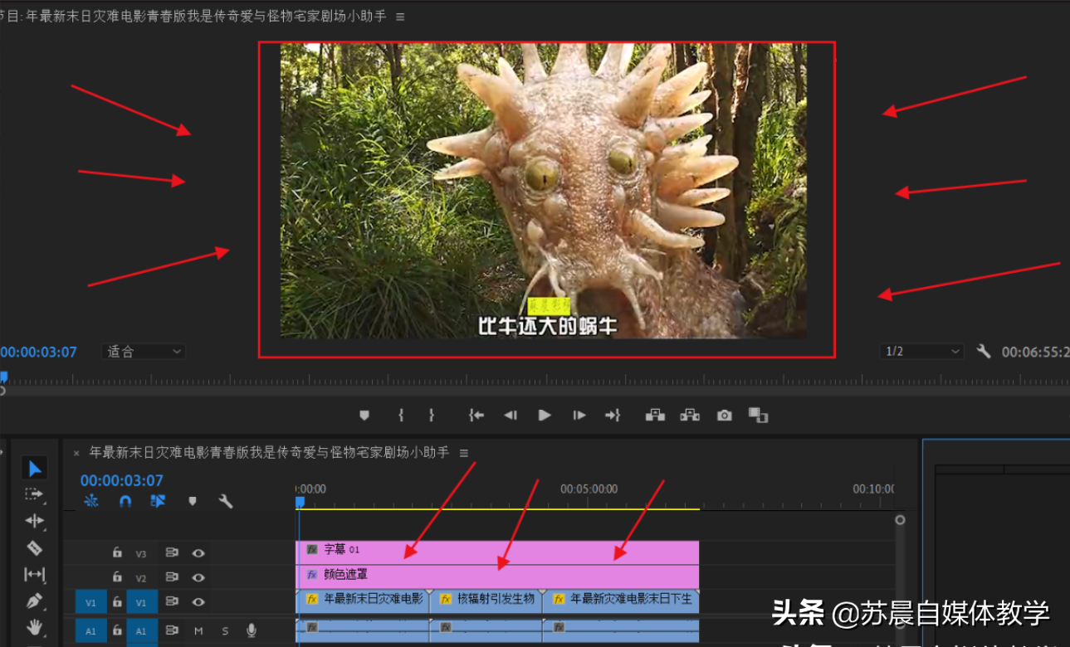Screen dimensions: 1070x647
Task: Hide track V3 output with eye
Action: pyautogui.click(x=198, y=552)
